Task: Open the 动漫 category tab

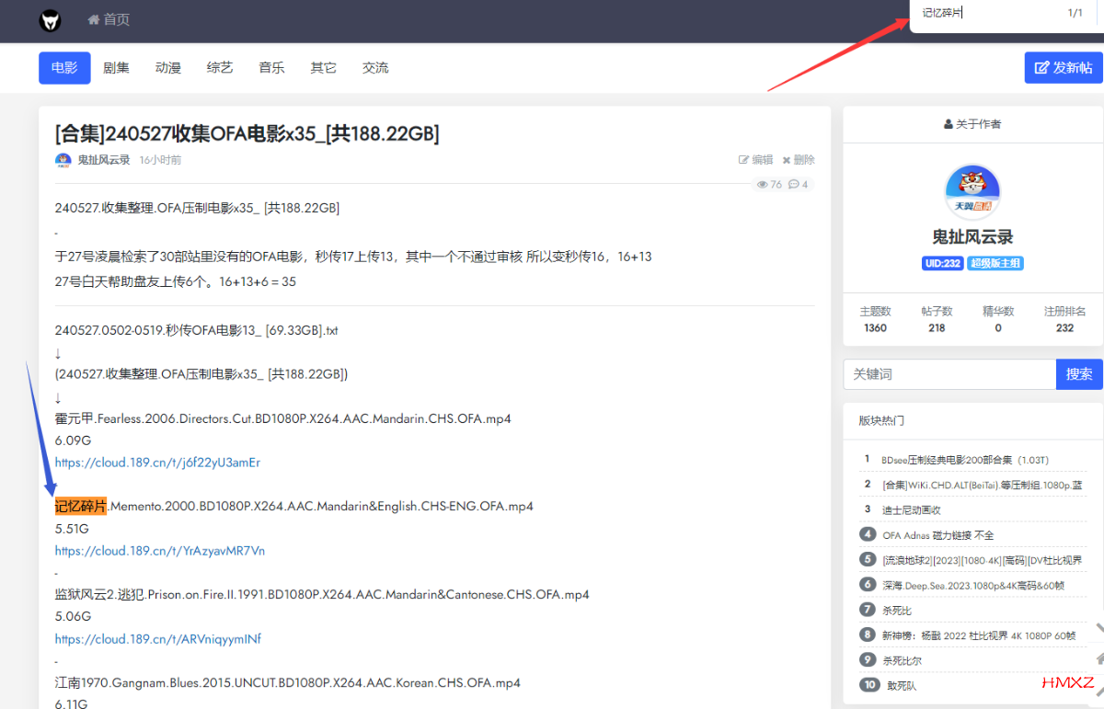Action: tap(167, 68)
